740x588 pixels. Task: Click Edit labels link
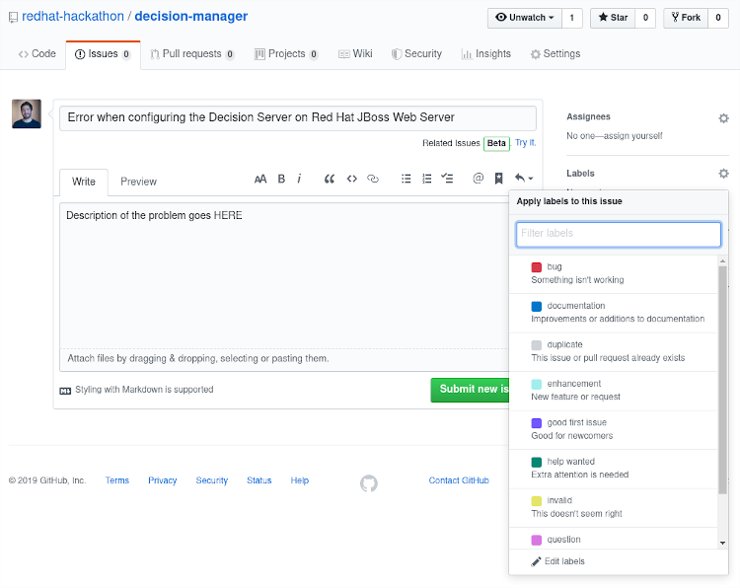[x=564, y=561]
